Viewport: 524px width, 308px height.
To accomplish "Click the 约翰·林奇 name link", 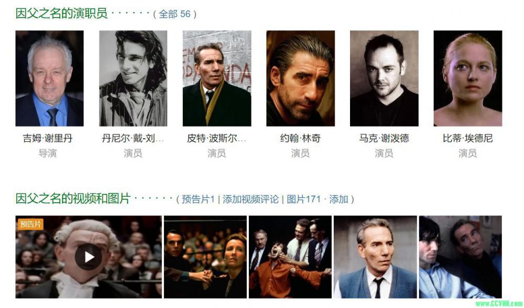I will tap(300, 138).
